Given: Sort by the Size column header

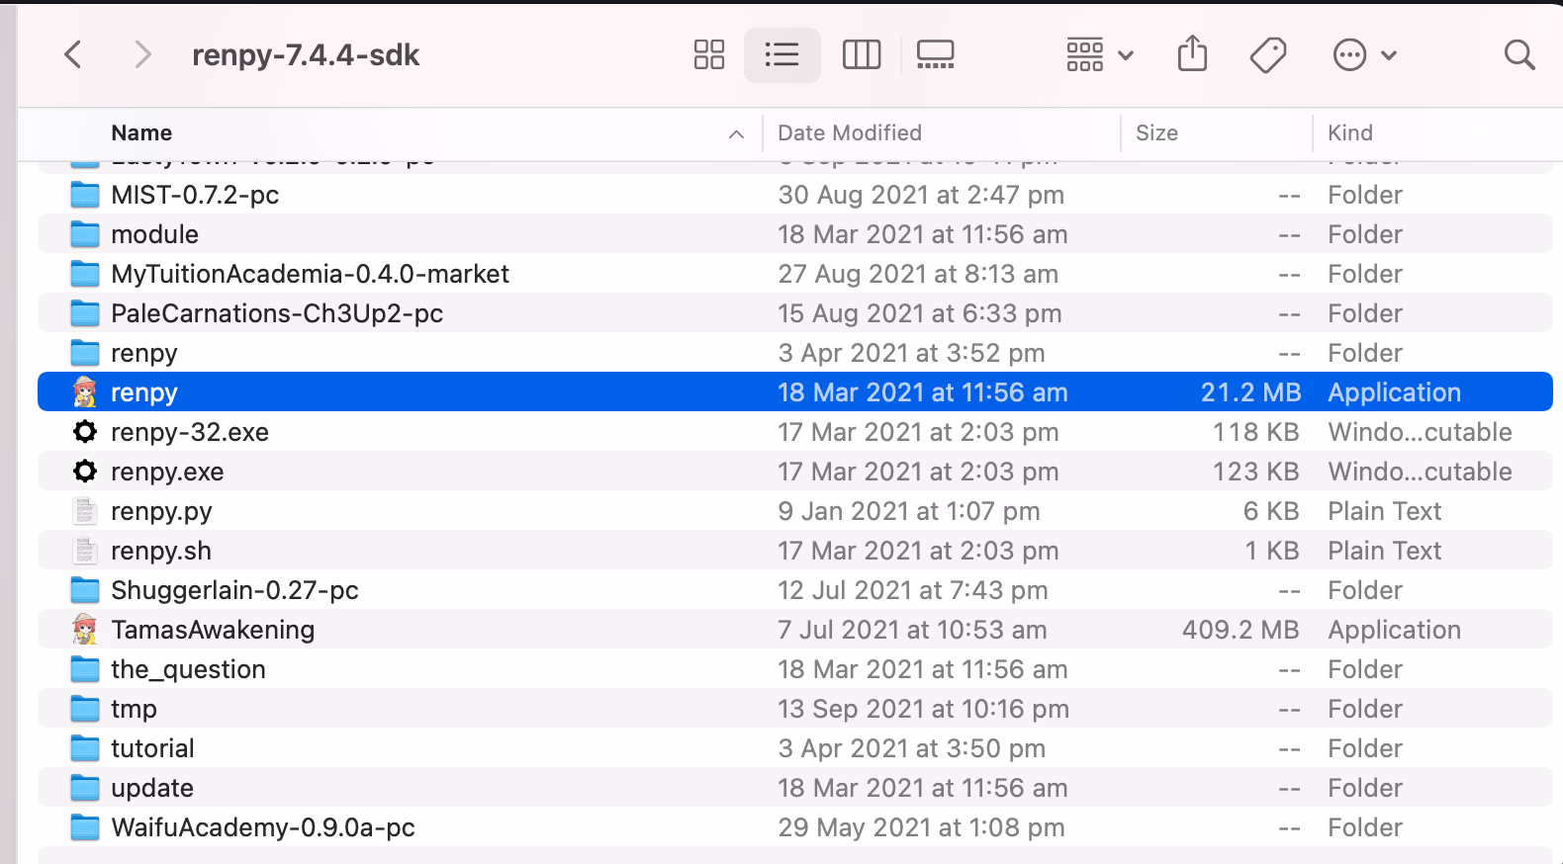Looking at the screenshot, I should click(x=1156, y=132).
